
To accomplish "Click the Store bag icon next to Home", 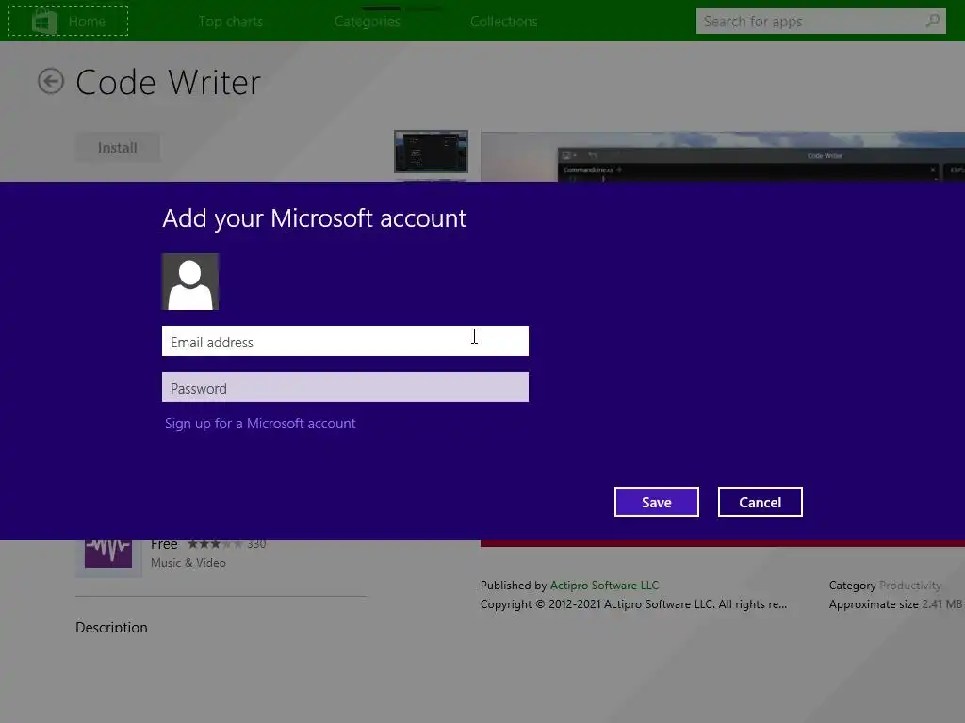I will pyautogui.click(x=44, y=22).
